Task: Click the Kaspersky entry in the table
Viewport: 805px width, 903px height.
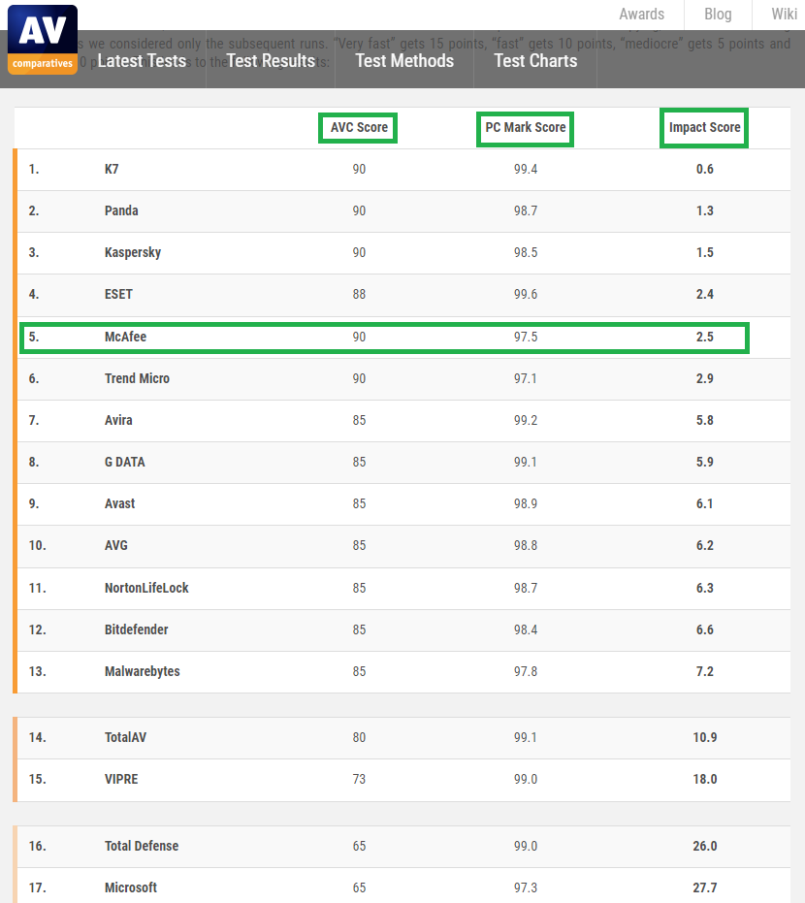Action: point(133,253)
